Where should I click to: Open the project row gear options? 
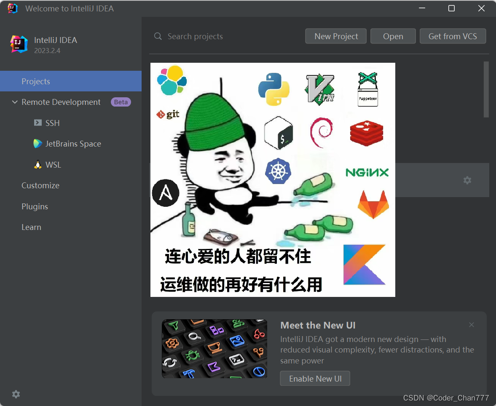click(x=467, y=180)
